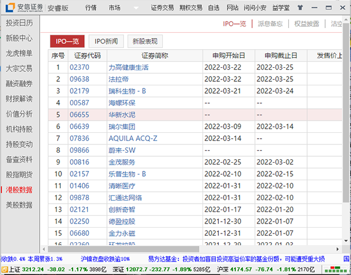Open the skin theme shirt icon

(x=300, y=8)
